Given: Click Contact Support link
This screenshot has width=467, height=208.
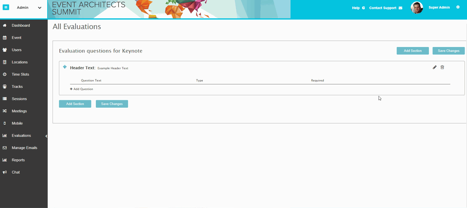Looking at the screenshot, I should pyautogui.click(x=382, y=8).
